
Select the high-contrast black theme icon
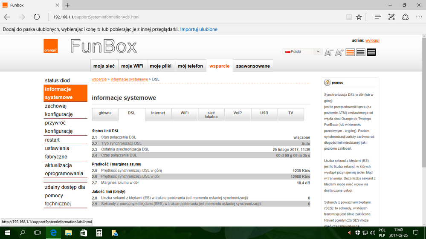tap(371, 52)
